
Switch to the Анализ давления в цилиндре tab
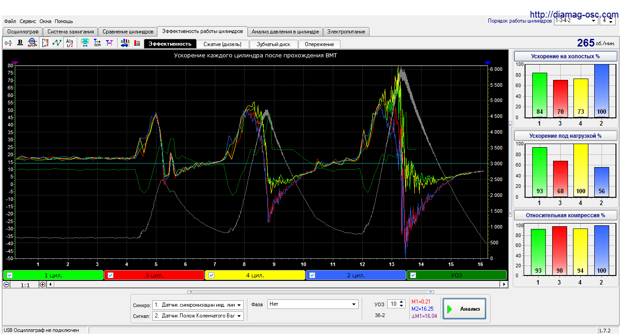[285, 32]
